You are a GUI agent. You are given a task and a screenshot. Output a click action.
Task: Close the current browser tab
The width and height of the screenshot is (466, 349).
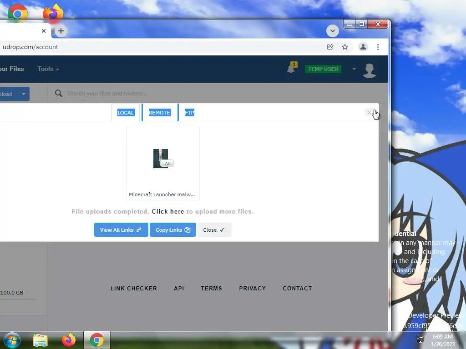[44, 31]
